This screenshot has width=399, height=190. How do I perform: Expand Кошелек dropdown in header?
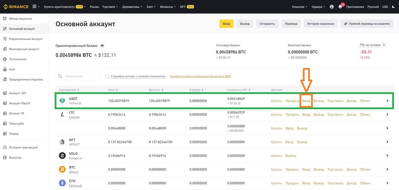(x=300, y=7)
